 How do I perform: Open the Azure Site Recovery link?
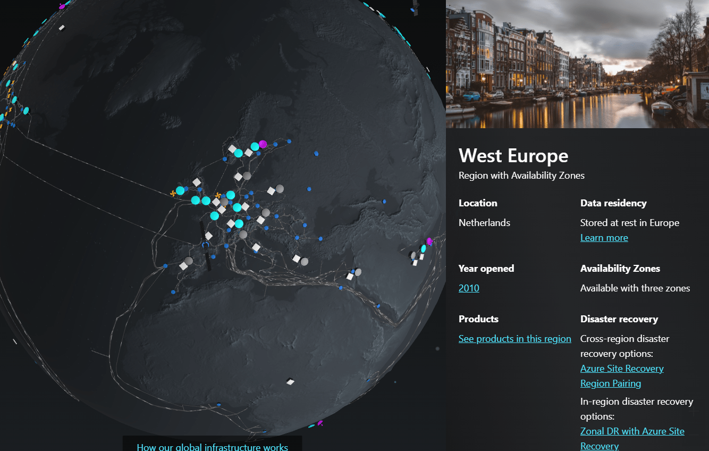pos(621,369)
